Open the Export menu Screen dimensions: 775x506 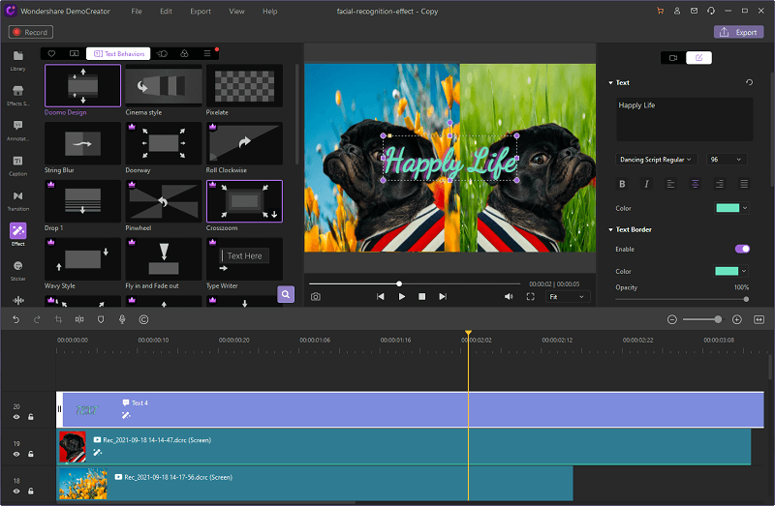click(201, 11)
